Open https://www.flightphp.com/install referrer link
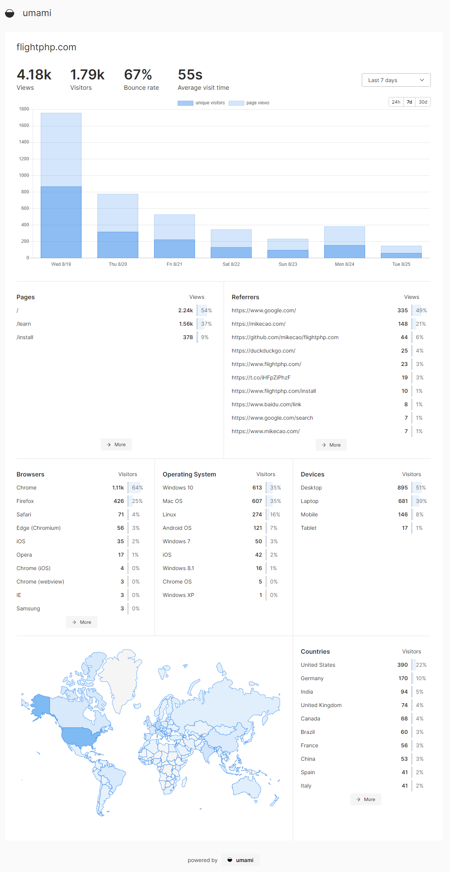The height and width of the screenshot is (872, 450). (274, 391)
